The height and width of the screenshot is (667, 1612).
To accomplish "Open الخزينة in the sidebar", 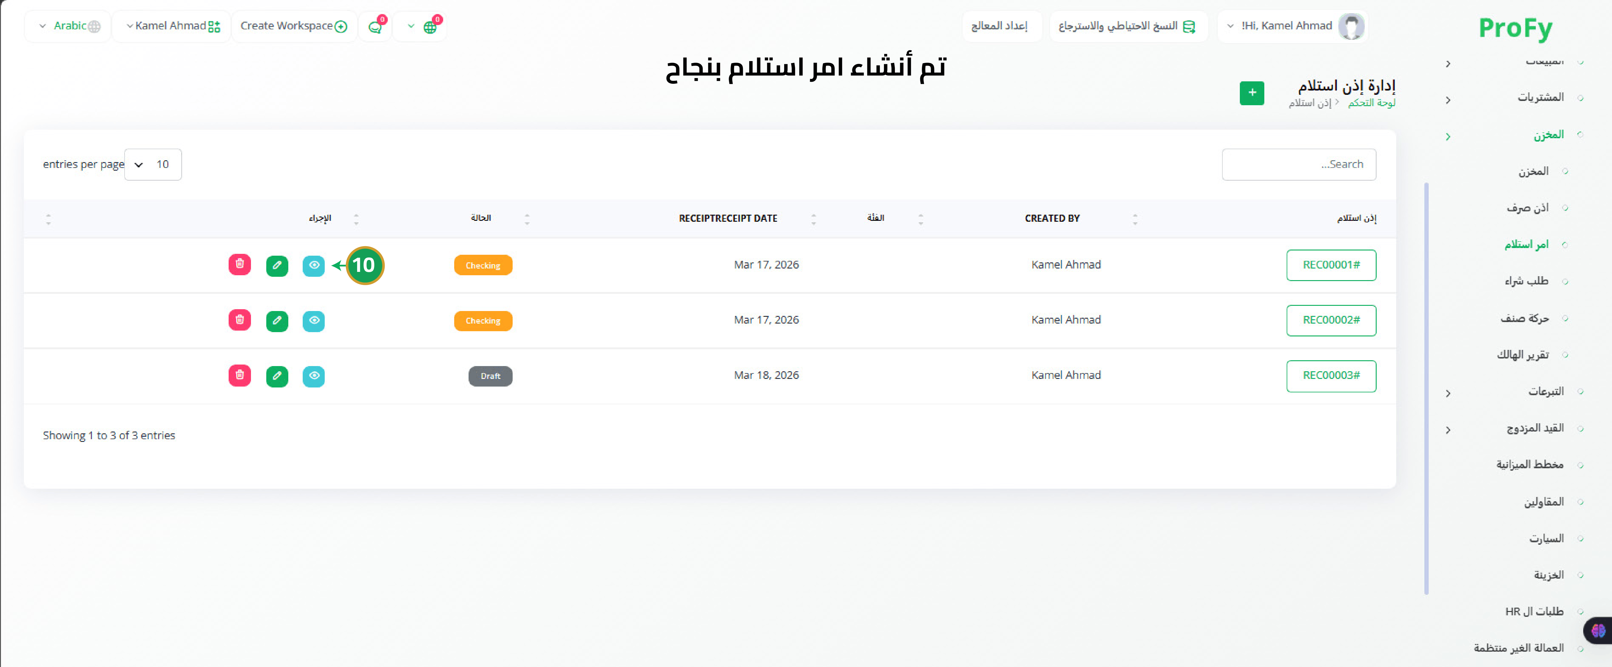I will pyautogui.click(x=1548, y=575).
